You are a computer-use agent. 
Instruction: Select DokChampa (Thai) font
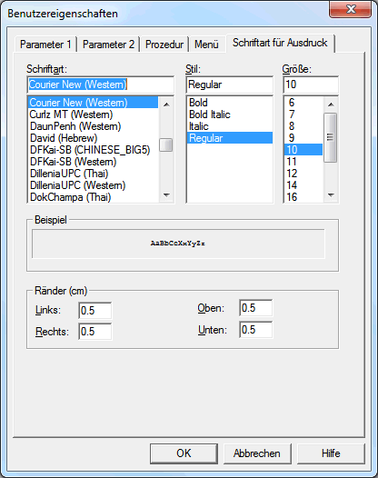(94, 197)
